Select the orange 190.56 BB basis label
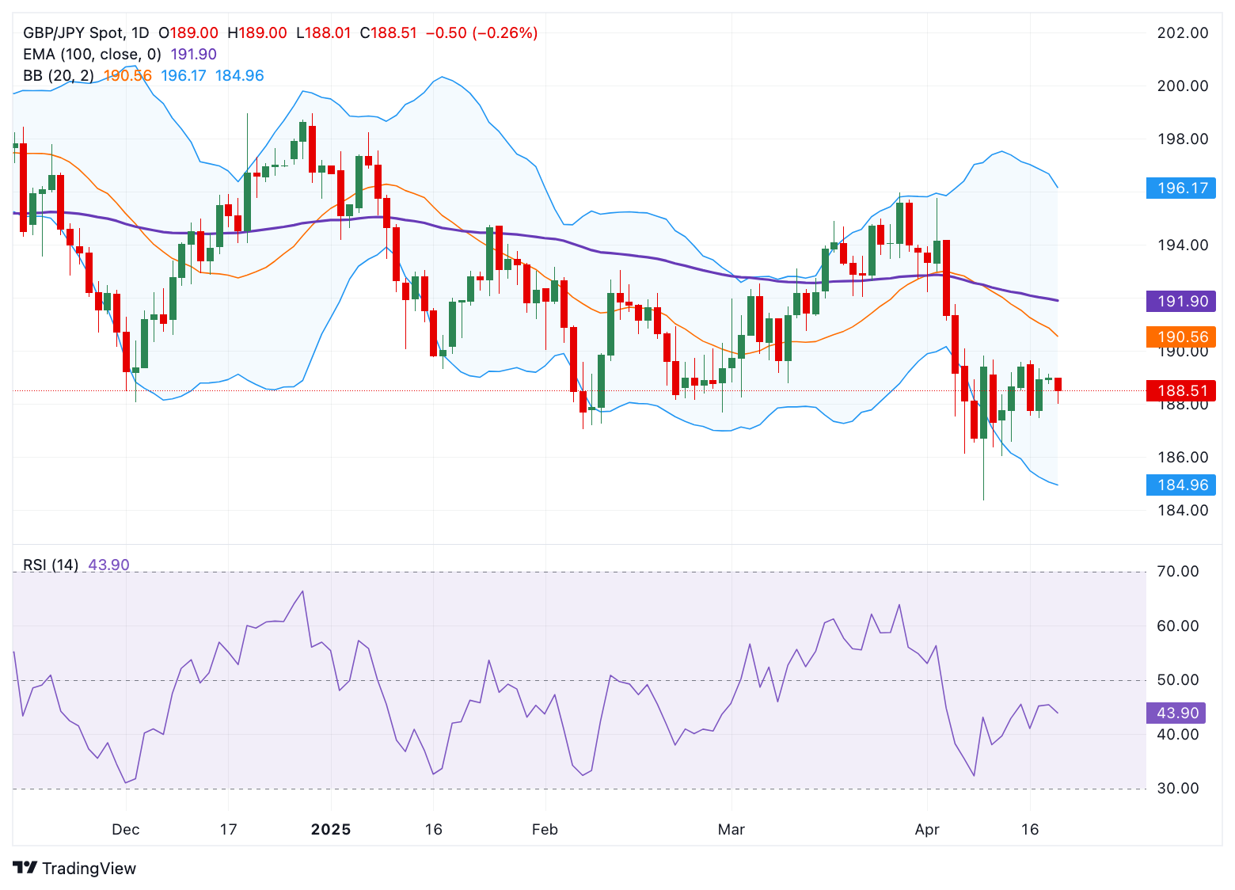 pos(1180,336)
